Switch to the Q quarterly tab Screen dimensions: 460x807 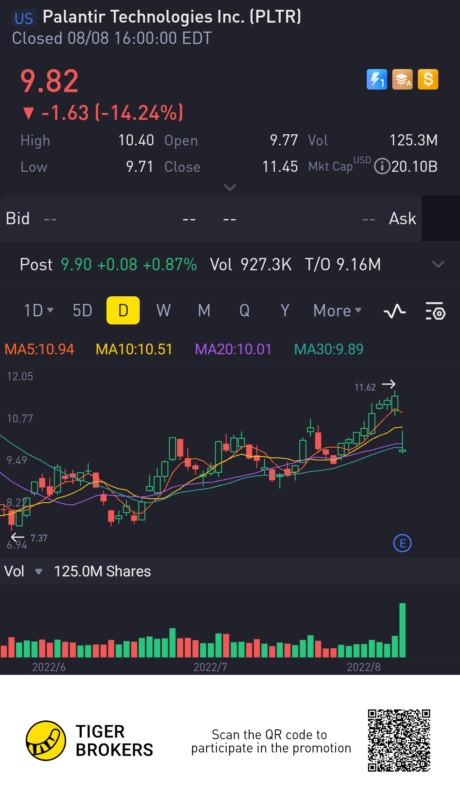244,310
